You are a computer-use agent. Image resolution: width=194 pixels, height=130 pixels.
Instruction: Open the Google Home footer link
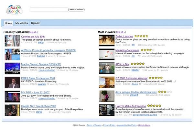tap(144, 125)
